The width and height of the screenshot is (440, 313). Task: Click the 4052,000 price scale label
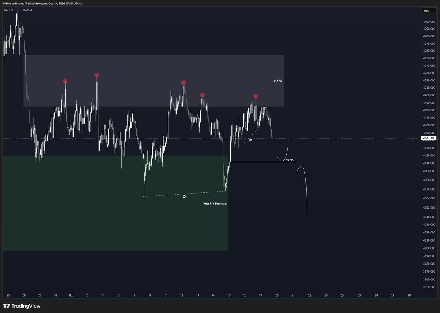pyautogui.click(x=429, y=207)
